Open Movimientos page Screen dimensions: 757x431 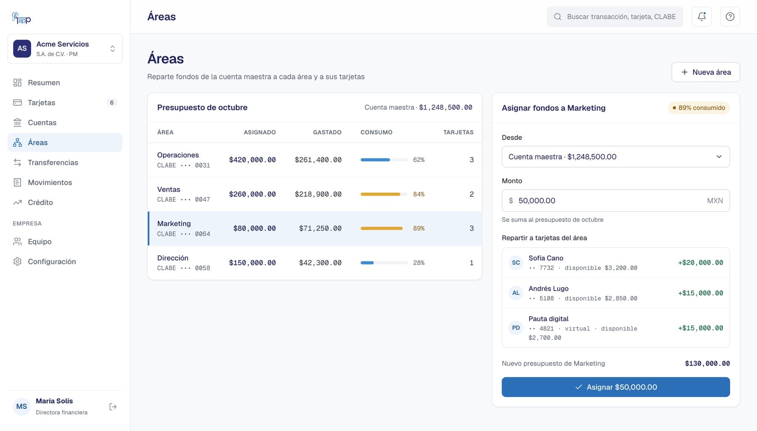click(x=65, y=182)
